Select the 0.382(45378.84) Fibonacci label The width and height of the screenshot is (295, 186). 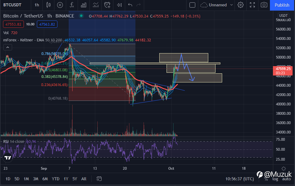click(x=54, y=77)
